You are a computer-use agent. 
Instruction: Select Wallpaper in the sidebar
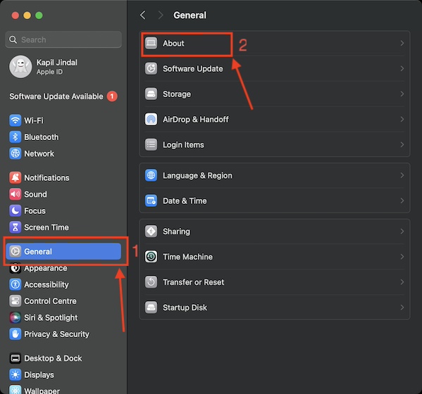tap(42, 390)
